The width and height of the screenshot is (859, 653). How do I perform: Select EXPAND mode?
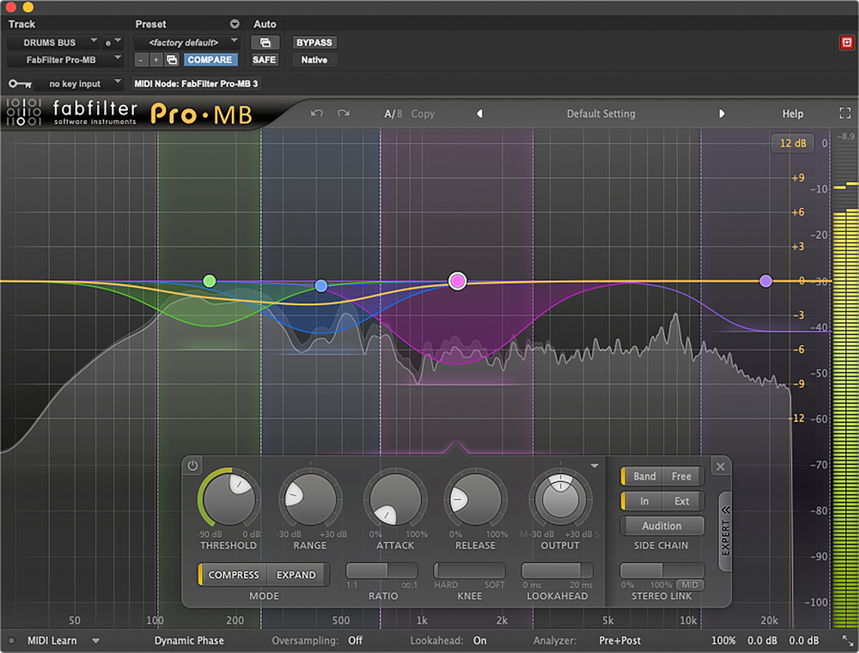pyautogui.click(x=296, y=575)
